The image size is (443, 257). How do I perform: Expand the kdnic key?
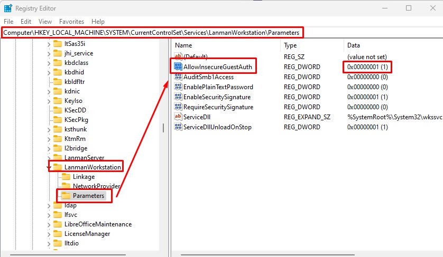49,92
